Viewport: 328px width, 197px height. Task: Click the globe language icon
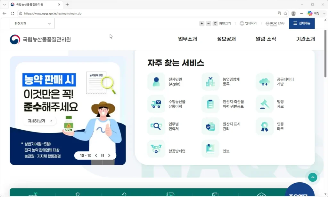pyautogui.click(x=267, y=23)
